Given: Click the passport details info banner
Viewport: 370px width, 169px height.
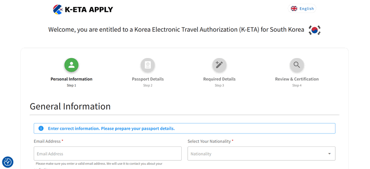Looking at the screenshot, I should coord(184,128).
